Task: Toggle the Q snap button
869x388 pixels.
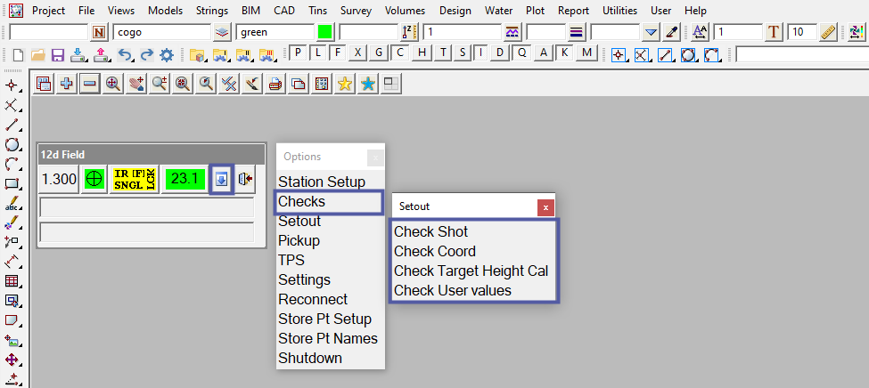Action: click(522, 53)
